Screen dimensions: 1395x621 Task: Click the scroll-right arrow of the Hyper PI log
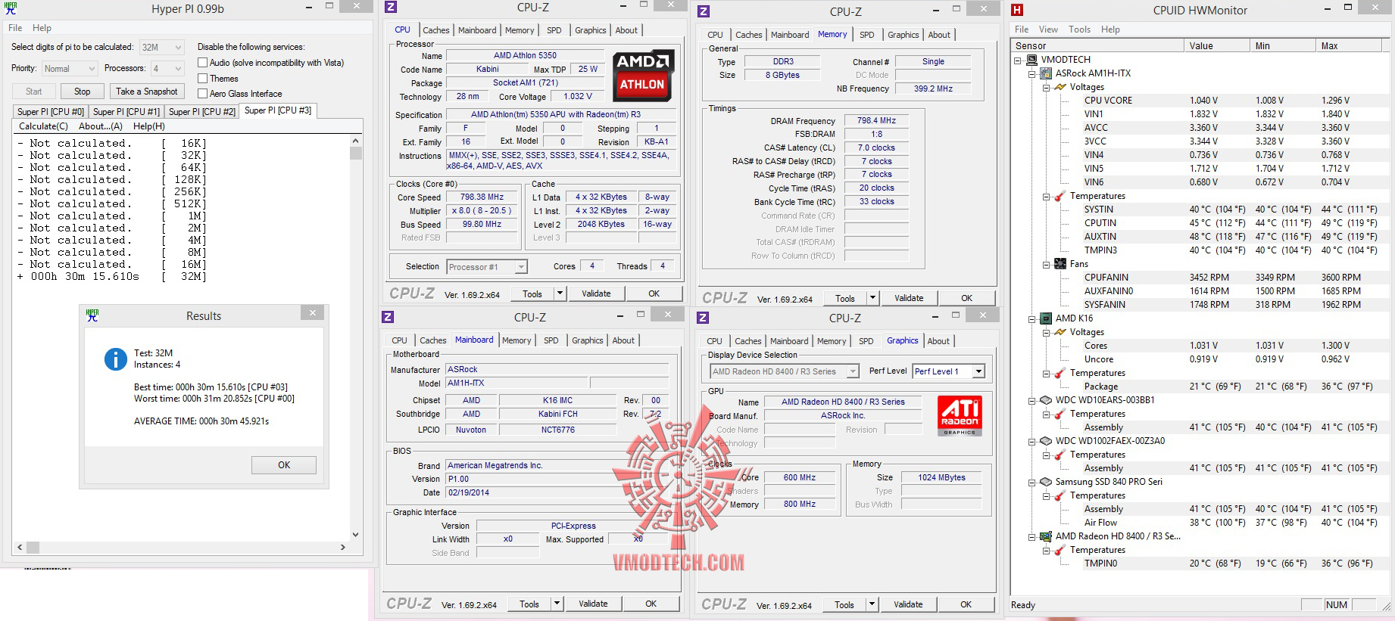[342, 547]
